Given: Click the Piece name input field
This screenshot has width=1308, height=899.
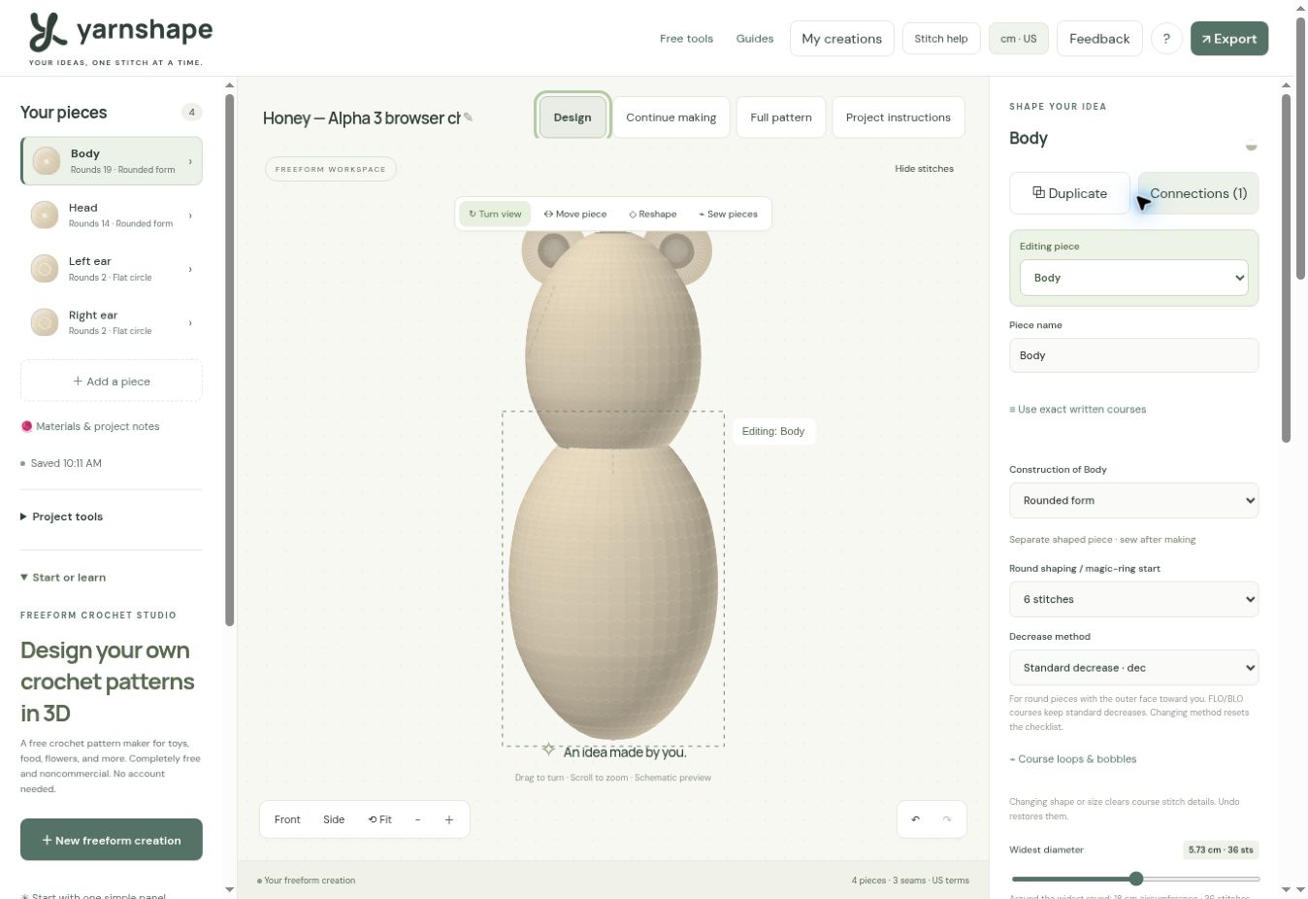Looking at the screenshot, I should (x=1134, y=355).
